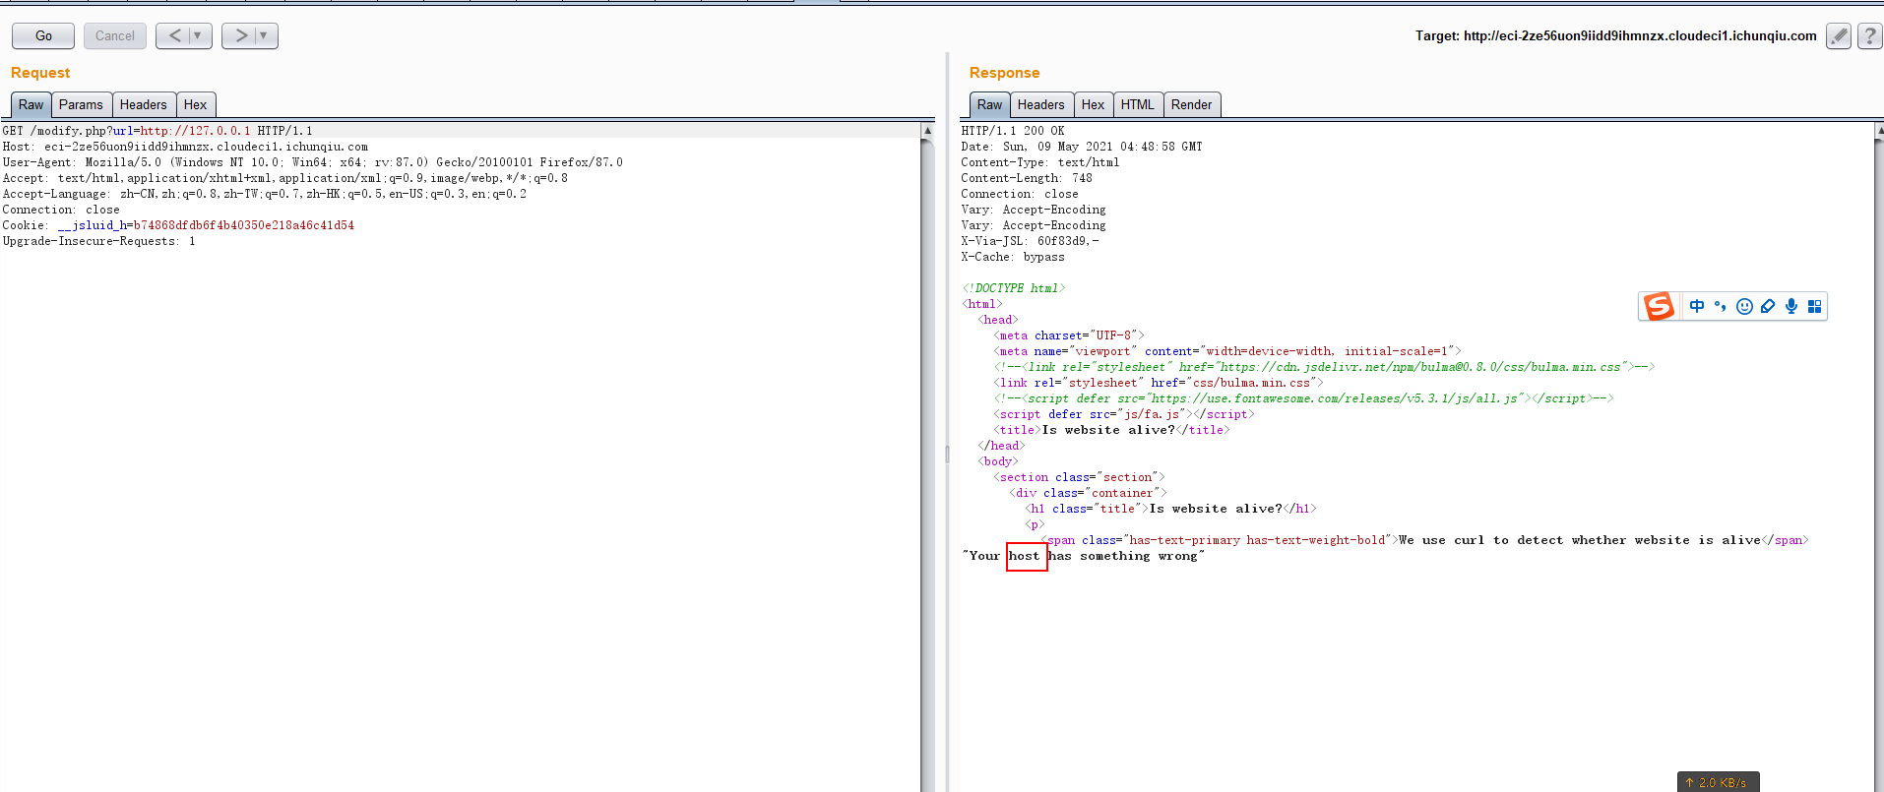The height and width of the screenshot is (792, 1884).
Task: Click the span 'We use curl' line
Action: [1425, 540]
